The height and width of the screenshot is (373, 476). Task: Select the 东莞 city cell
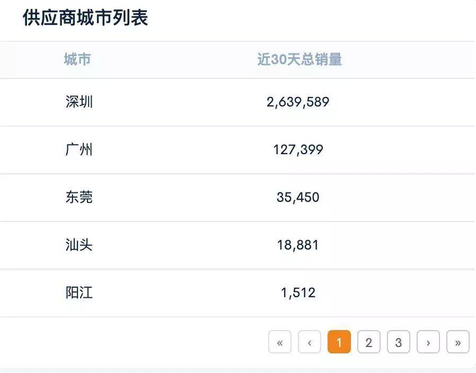tap(79, 197)
